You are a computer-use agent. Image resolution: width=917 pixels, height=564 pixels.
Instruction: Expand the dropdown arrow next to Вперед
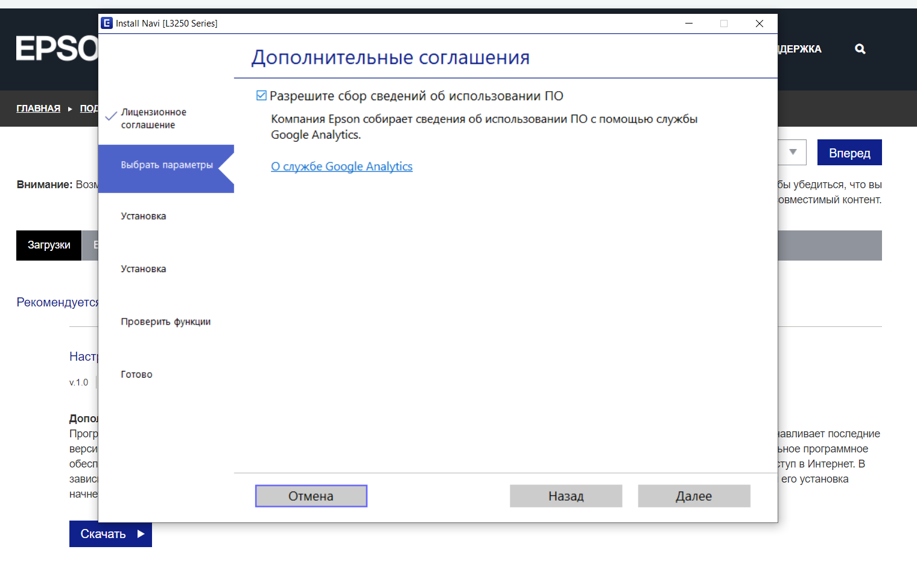pos(793,153)
